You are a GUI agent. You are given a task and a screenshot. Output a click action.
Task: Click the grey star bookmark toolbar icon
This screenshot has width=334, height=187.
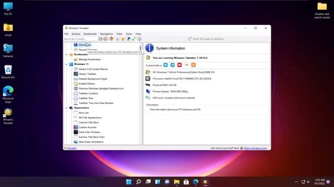point(117,39)
